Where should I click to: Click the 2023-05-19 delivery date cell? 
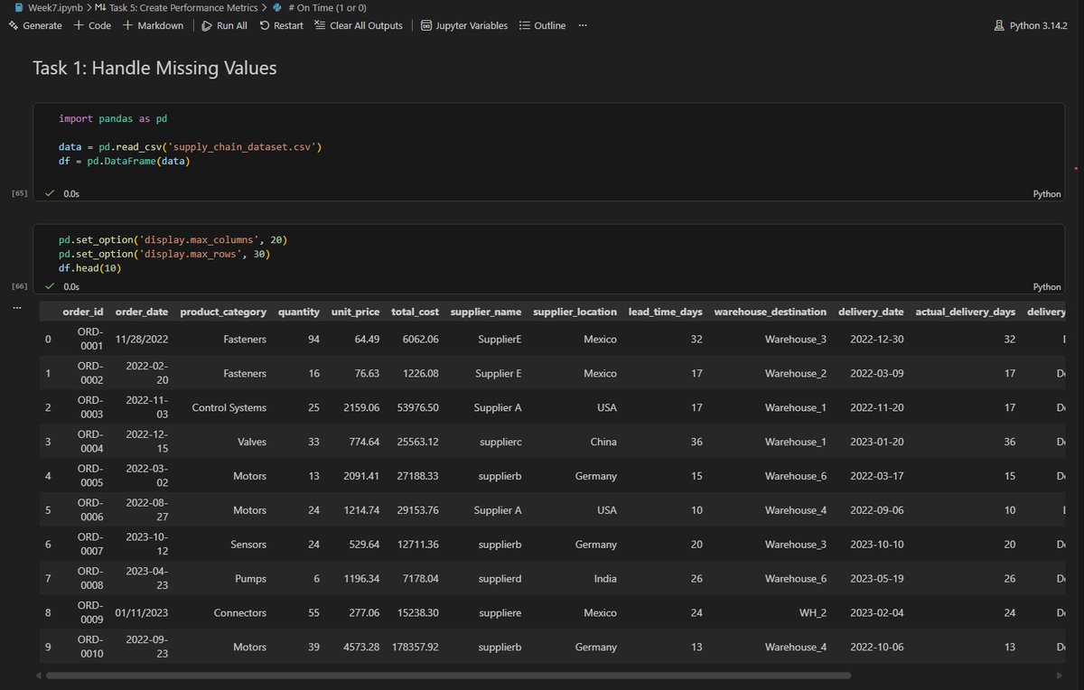tap(877, 579)
